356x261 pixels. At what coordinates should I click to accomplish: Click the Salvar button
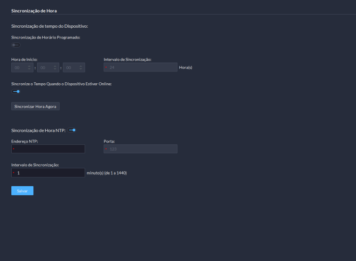(x=22, y=190)
